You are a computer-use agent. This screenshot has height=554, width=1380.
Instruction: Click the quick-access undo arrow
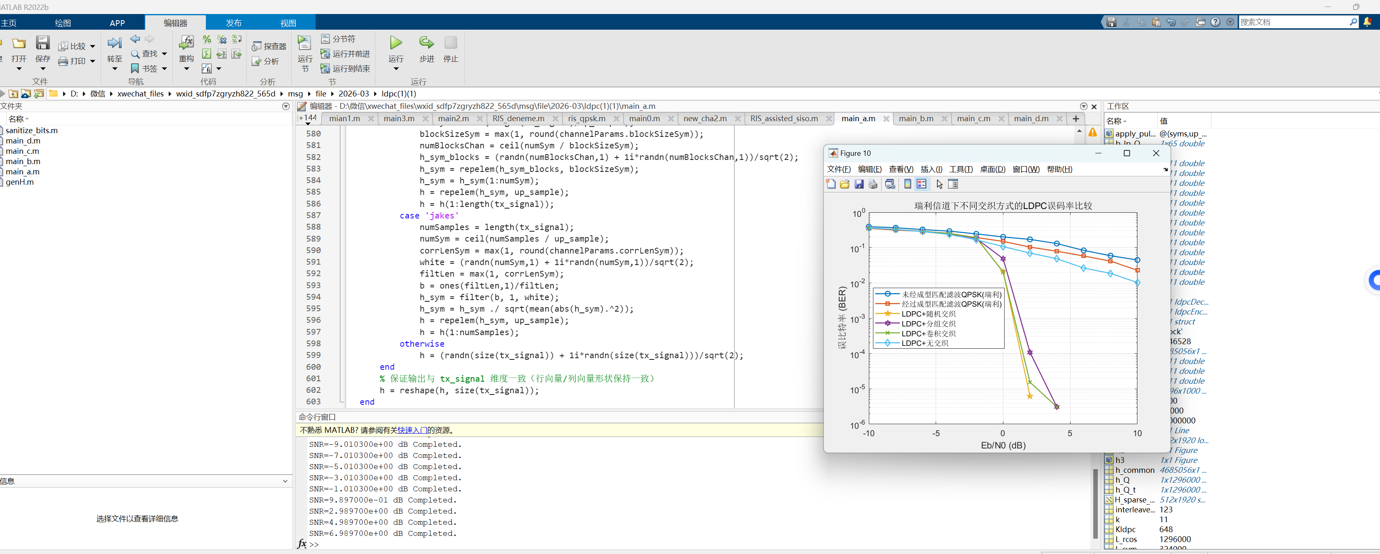[1171, 22]
